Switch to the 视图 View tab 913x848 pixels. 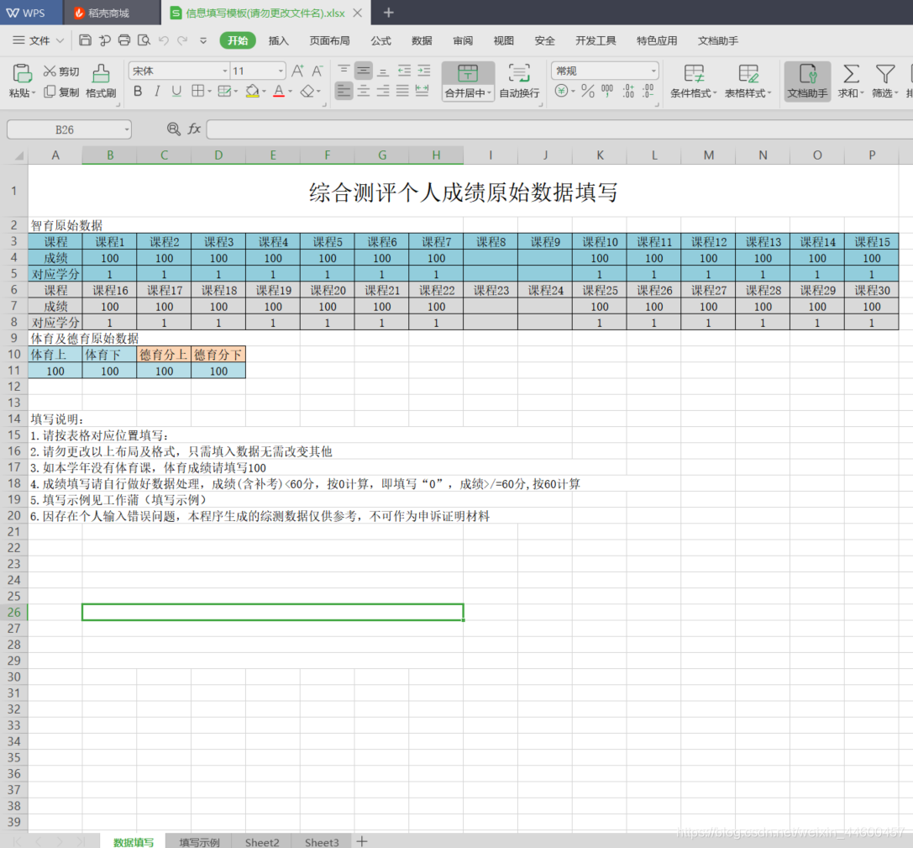(504, 40)
